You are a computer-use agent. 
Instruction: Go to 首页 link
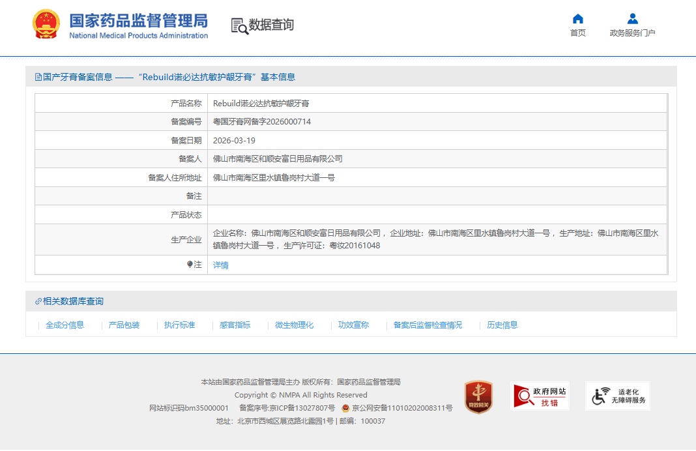pos(577,33)
